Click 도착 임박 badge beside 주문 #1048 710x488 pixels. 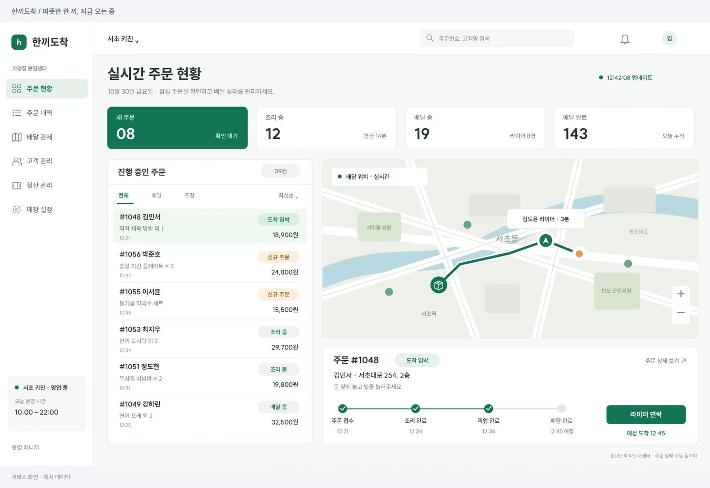pos(417,360)
